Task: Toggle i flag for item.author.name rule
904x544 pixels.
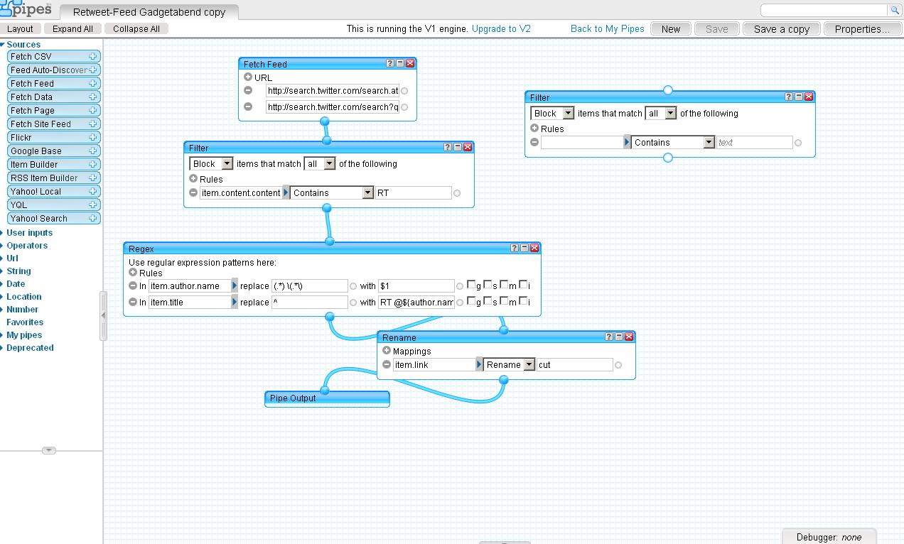Action: [522, 285]
